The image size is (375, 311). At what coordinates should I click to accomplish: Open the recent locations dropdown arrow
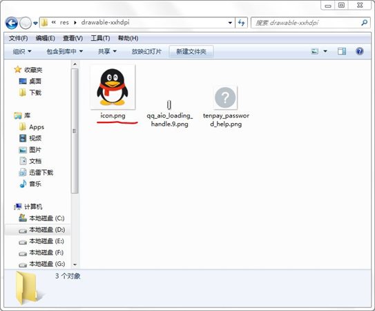[35, 23]
